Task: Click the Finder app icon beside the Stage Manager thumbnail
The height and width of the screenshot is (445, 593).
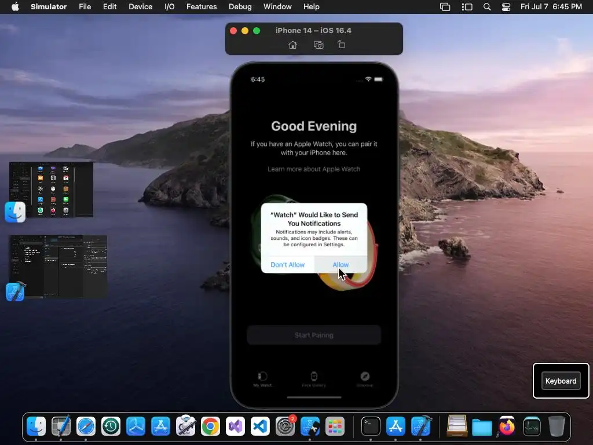Action: (15, 212)
